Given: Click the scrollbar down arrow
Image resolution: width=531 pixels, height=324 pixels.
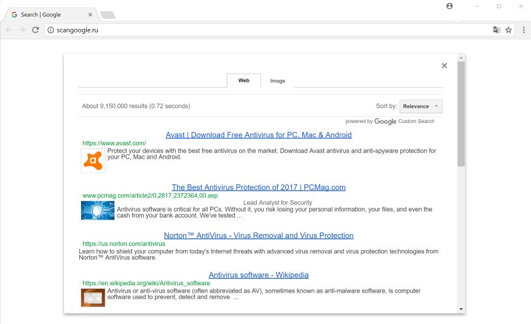Looking at the screenshot, I should (461, 309).
